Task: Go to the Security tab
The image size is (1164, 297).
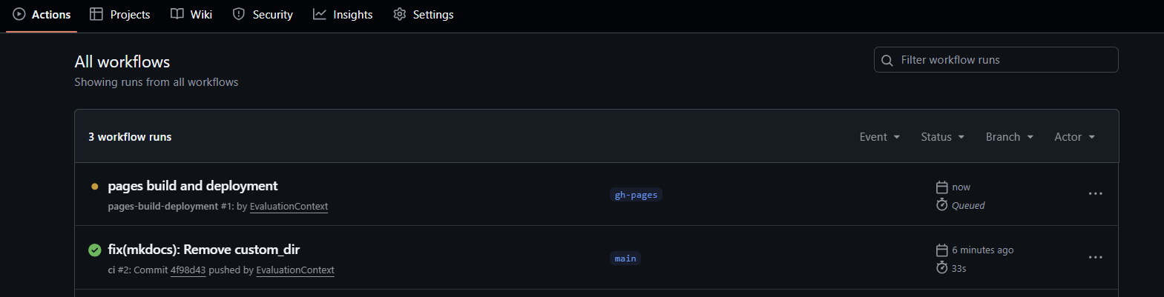Action: 263,15
